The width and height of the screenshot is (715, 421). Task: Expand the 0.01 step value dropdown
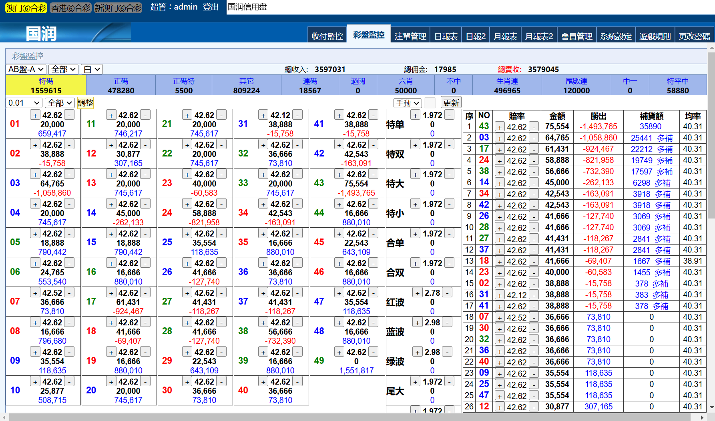click(24, 103)
